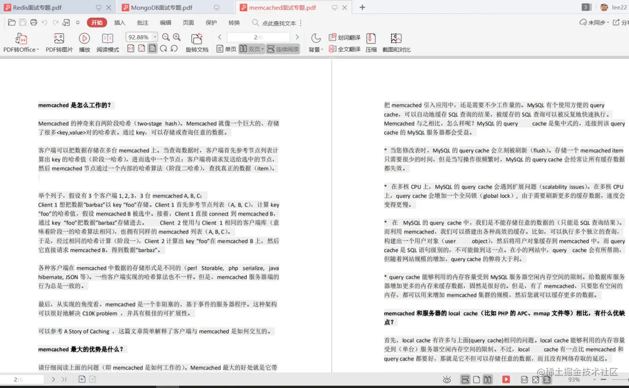Select the 开始 ribbon tab
Screen dimensions: 629x388
[x=97, y=23]
